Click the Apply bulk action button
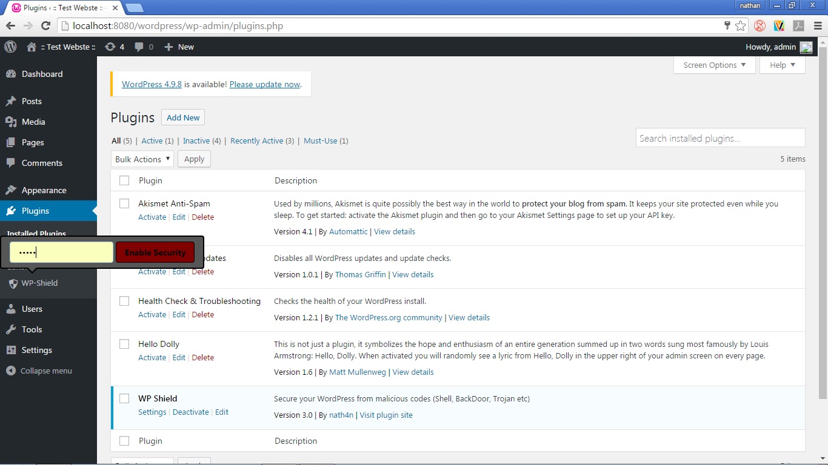Image resolution: width=828 pixels, height=465 pixels. [x=194, y=159]
